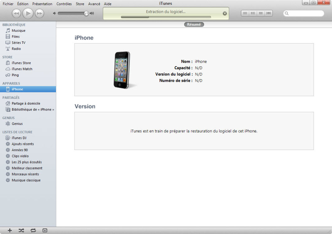Open the Store menu
Viewport: 332px width, 234px height.
(x=80, y=4)
